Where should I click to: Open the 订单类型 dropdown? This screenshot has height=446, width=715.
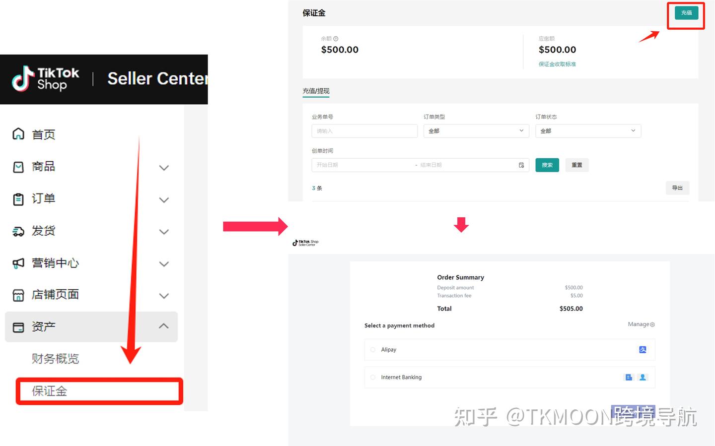tap(476, 131)
